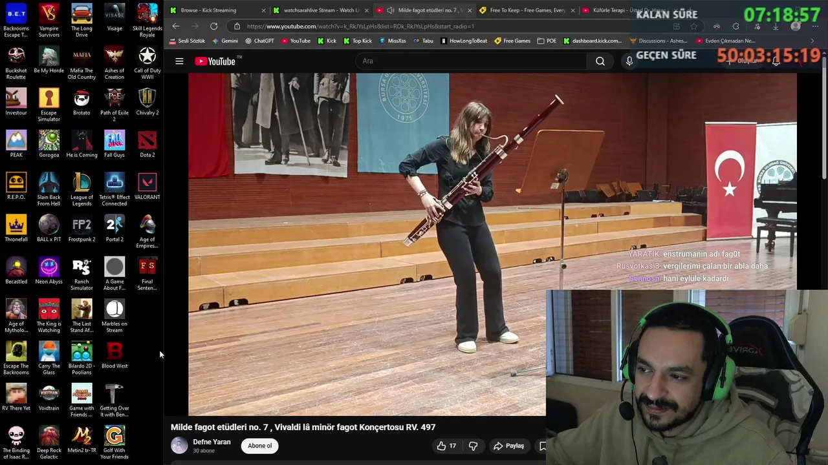Select the Buckshot Roulette desktop icon
This screenshot has width=828, height=465.
[x=16, y=63]
